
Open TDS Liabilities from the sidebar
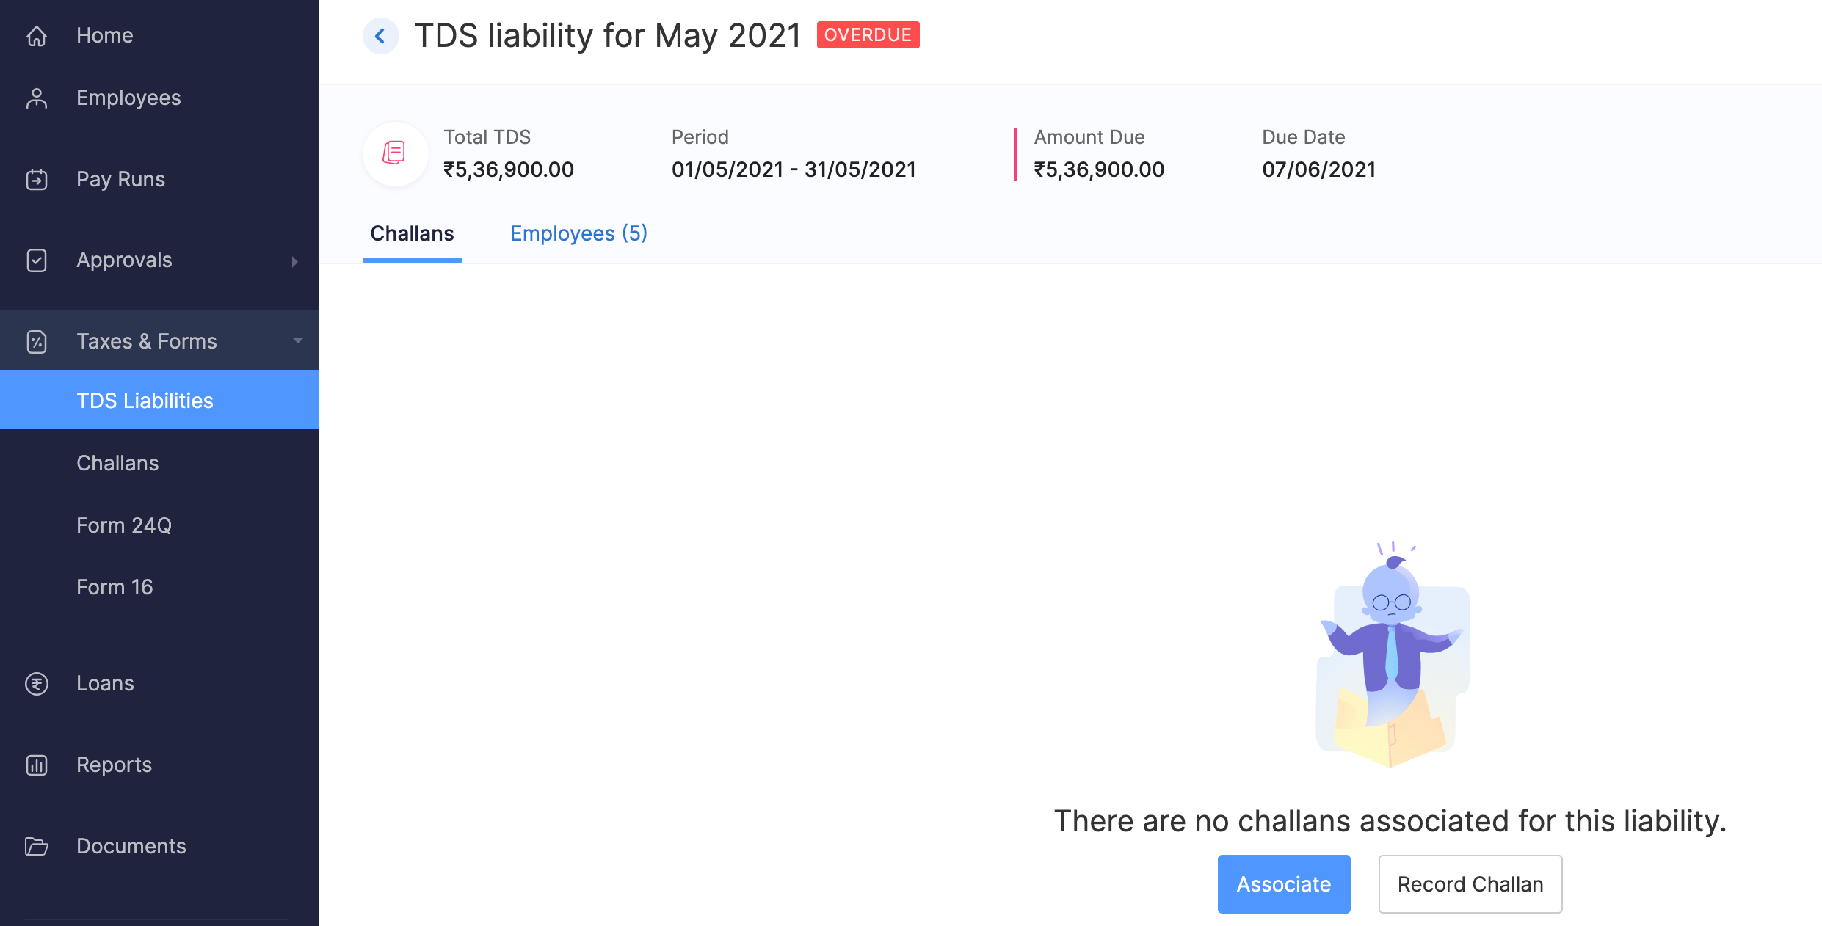pos(145,400)
